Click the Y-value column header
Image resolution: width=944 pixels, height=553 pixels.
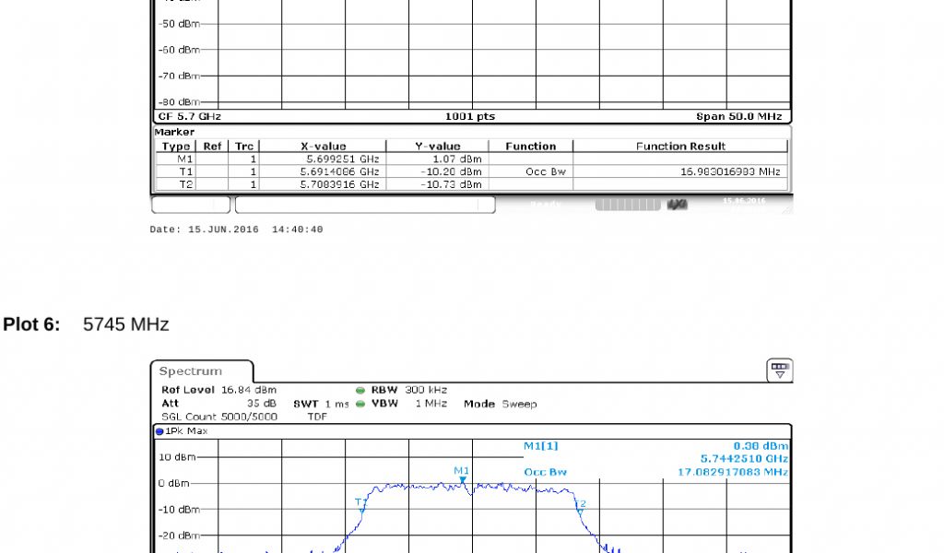[x=437, y=146]
